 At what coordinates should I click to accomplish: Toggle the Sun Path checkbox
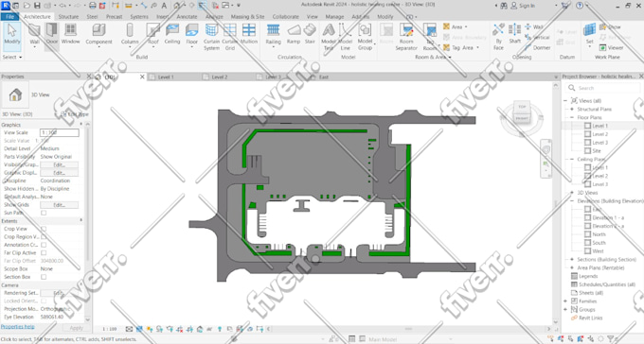point(44,213)
